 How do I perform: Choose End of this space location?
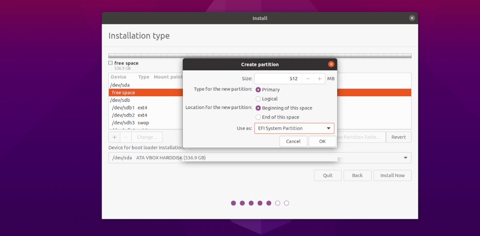(x=258, y=117)
